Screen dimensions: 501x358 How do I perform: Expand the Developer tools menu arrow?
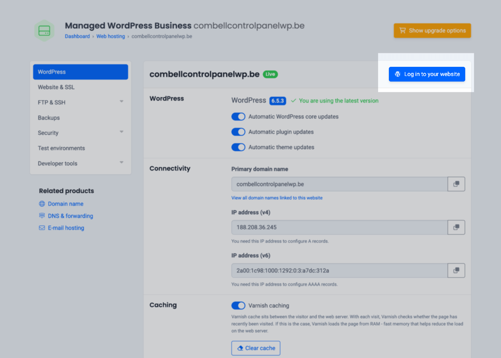[x=122, y=162]
